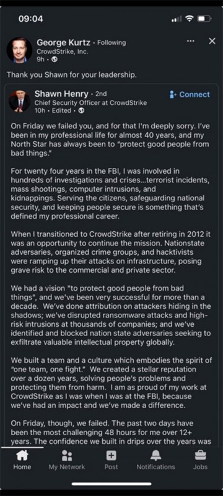Open Shawn Henry's name link
The height and width of the screenshot is (496, 223).
click(61, 94)
